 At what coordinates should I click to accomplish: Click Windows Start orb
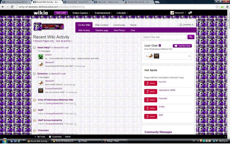click(x=4, y=141)
